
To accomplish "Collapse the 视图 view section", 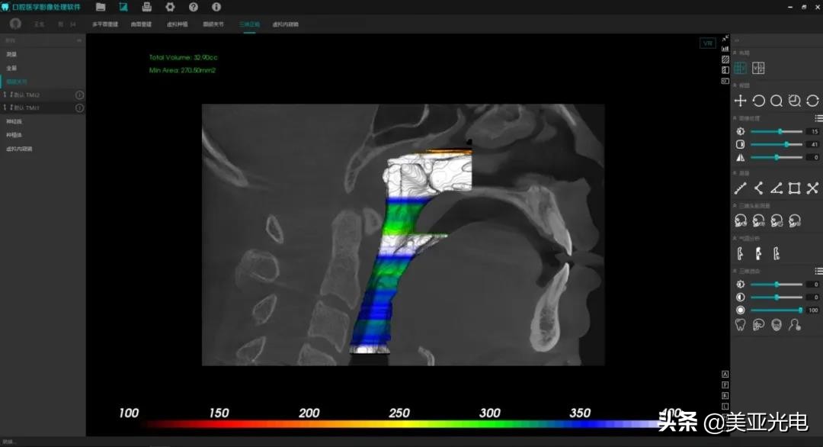I will tap(735, 85).
